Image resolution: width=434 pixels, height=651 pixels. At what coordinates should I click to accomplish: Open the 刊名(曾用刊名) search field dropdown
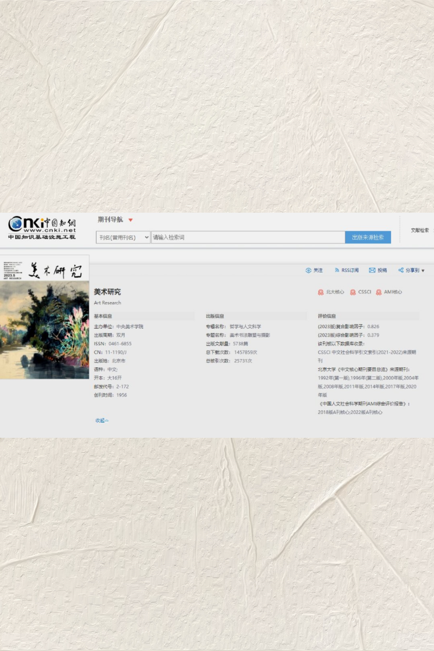pos(123,238)
